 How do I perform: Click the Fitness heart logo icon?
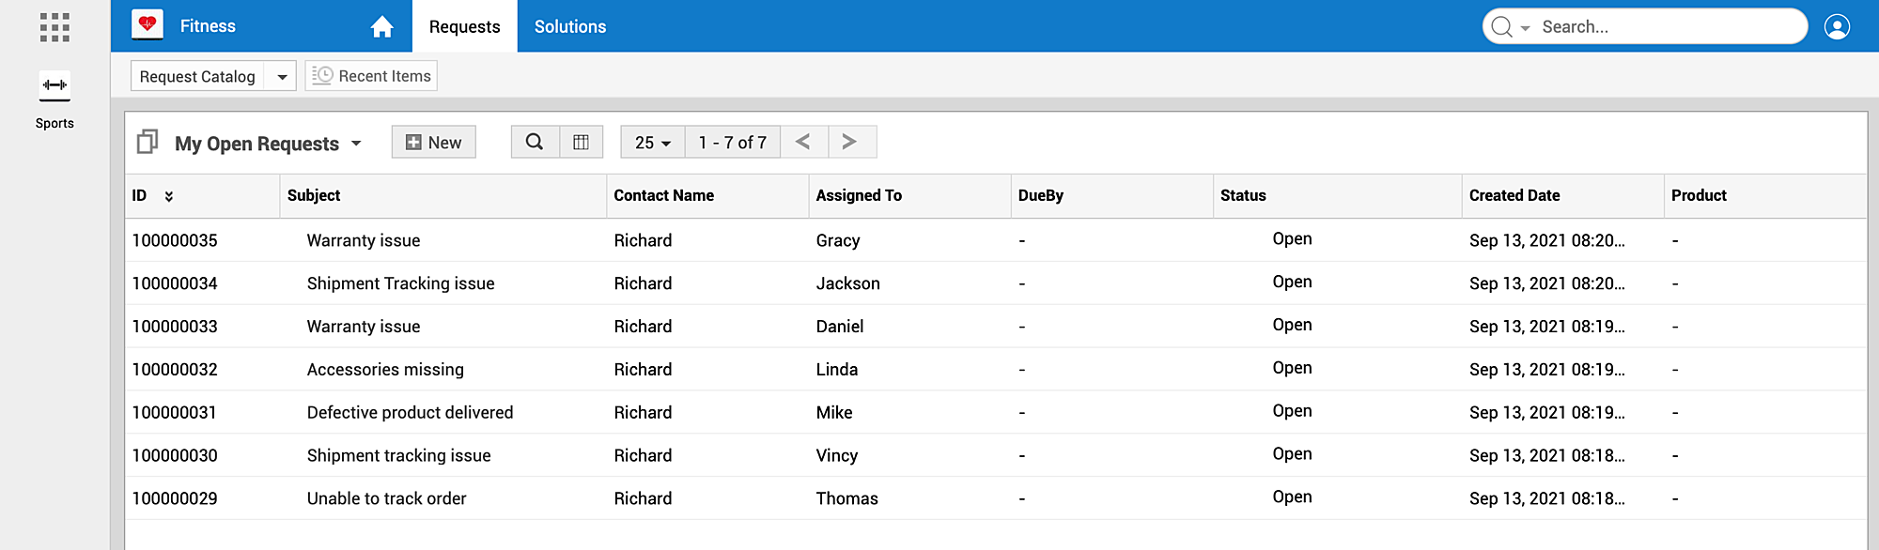pyautogui.click(x=148, y=25)
